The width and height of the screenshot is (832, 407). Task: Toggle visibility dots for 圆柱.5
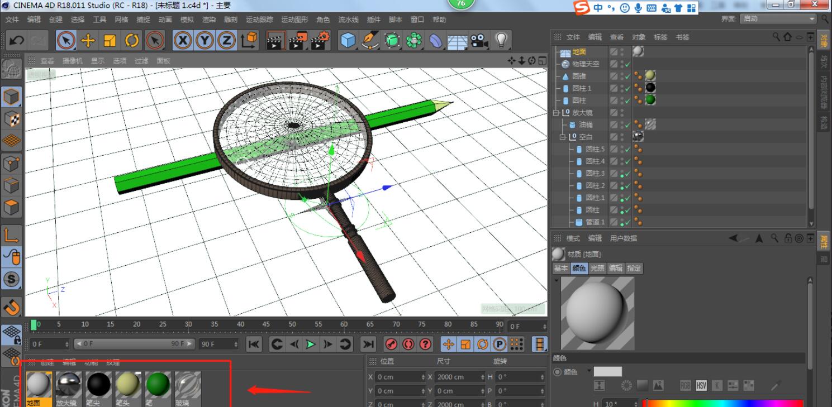(622, 149)
